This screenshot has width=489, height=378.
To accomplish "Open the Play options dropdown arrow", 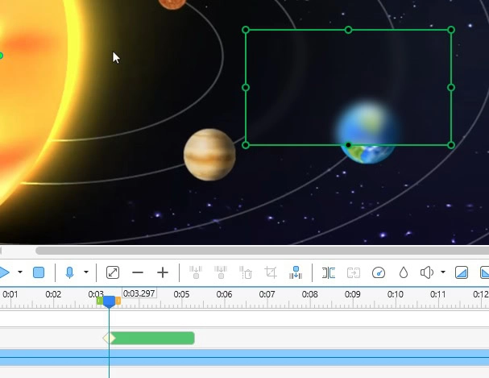I will point(20,272).
